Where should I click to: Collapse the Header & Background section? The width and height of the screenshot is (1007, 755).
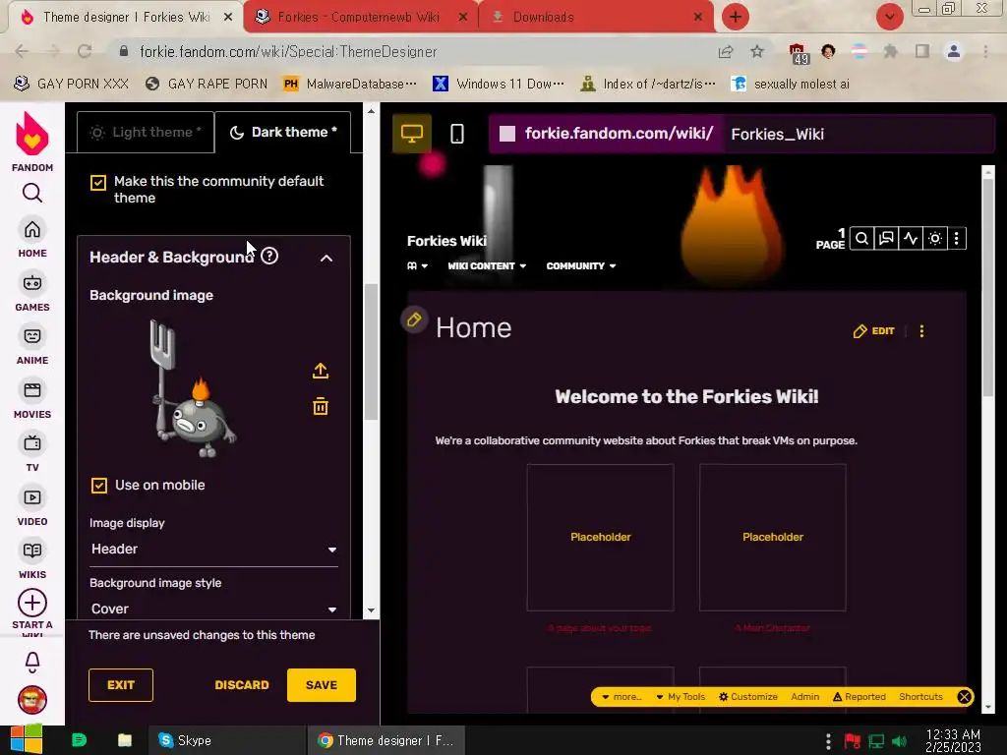coord(326,259)
